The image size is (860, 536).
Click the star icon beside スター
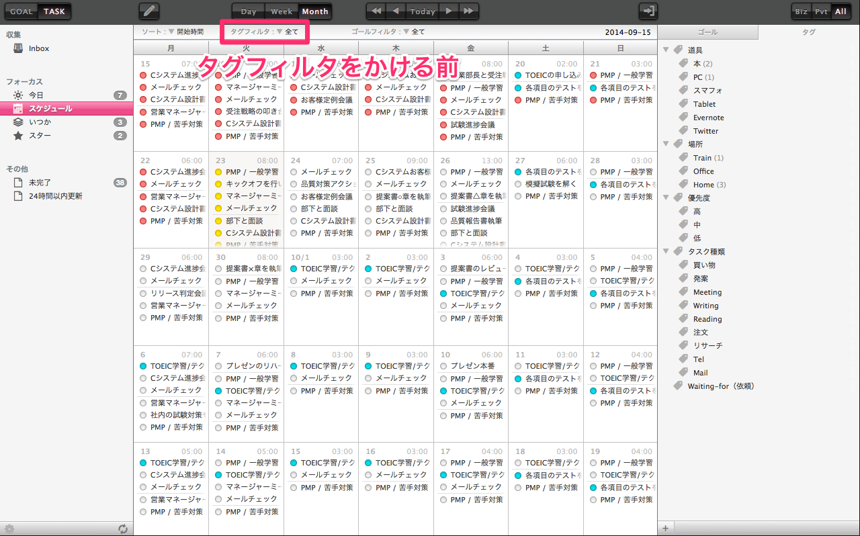point(18,136)
